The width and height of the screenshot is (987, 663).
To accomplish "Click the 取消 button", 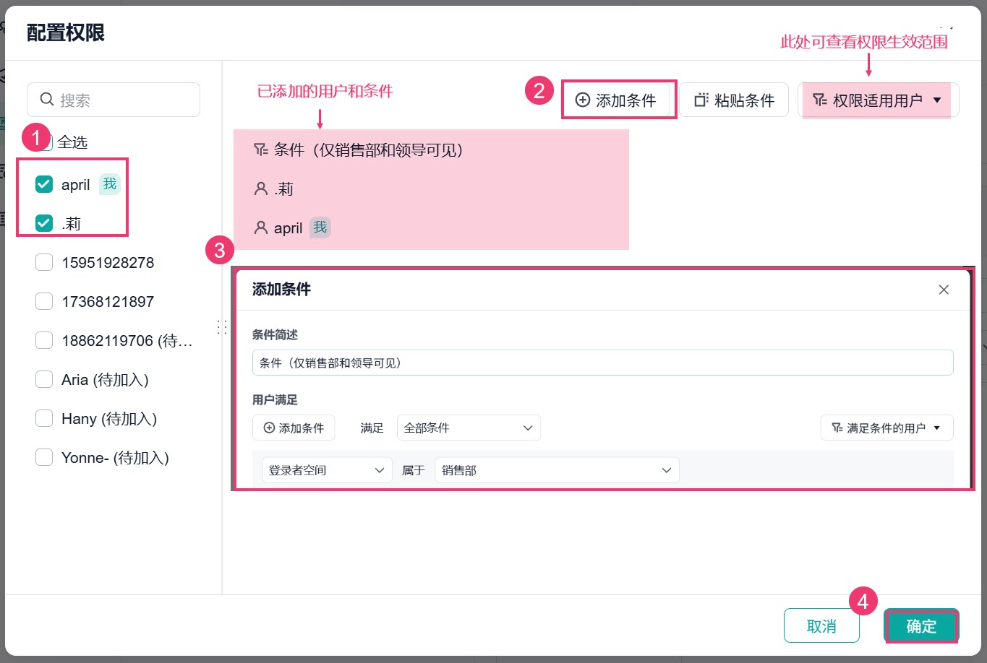I will [821, 625].
